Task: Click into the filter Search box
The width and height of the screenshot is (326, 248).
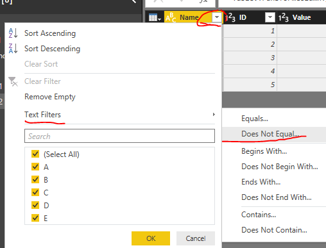Action: click(119, 136)
